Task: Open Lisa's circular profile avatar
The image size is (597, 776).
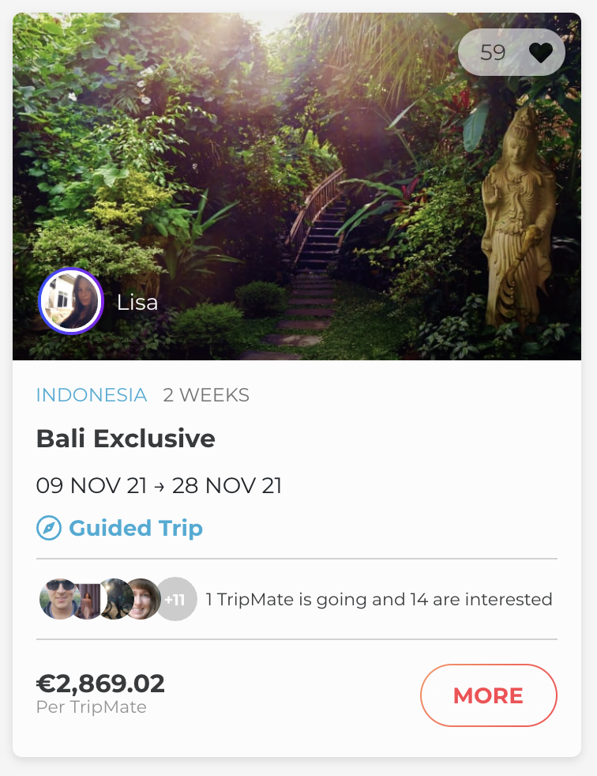Action: coord(71,302)
